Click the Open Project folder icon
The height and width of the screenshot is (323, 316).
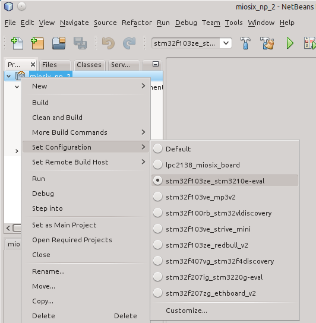(x=59, y=43)
